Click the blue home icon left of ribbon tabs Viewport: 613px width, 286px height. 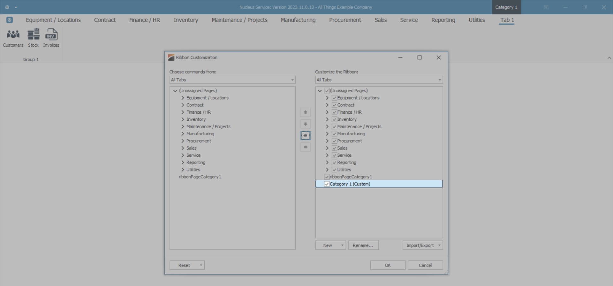pyautogui.click(x=10, y=20)
